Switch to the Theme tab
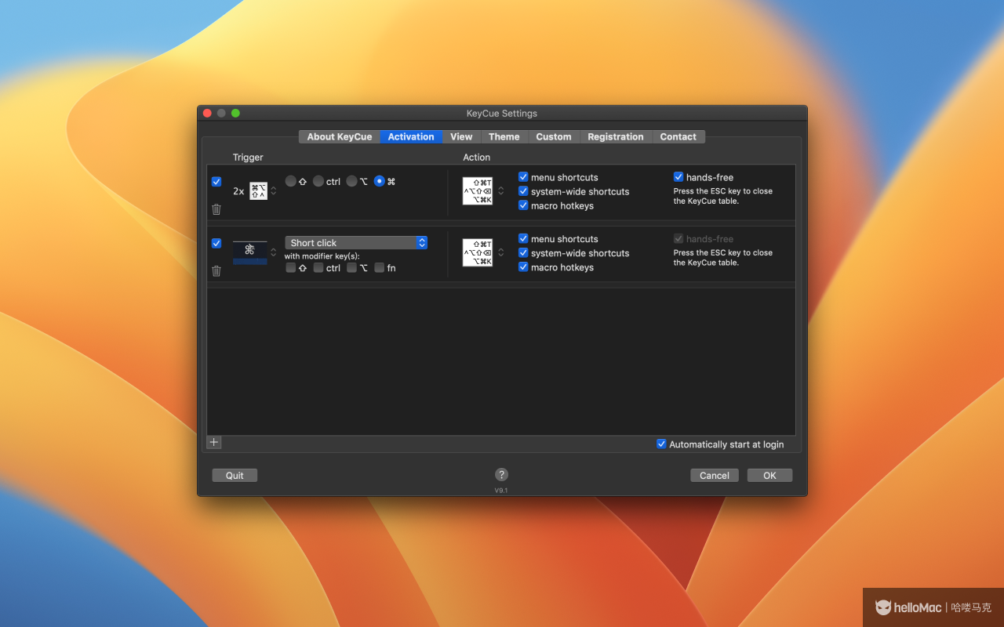This screenshot has height=627, width=1004. (x=504, y=136)
